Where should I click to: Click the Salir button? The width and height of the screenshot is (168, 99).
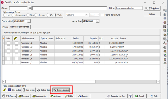154,96
